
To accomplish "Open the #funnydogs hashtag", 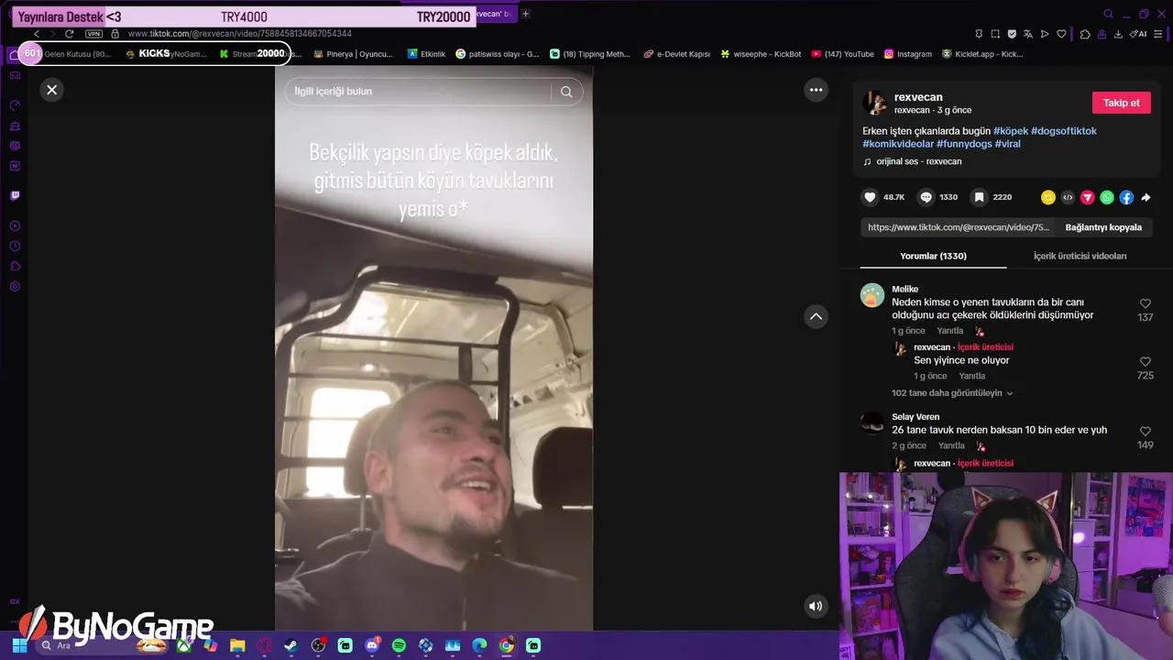I will 964,144.
